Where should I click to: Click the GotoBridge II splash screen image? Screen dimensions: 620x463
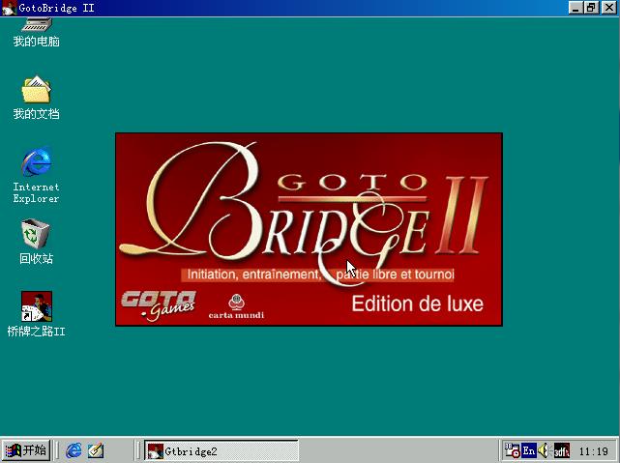(x=309, y=229)
